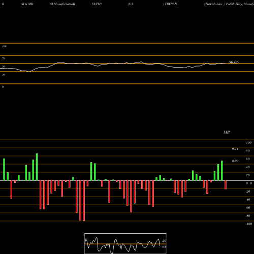Open the mini oscillator thumbnail chart
This screenshot has width=254, height=254.
125,243
